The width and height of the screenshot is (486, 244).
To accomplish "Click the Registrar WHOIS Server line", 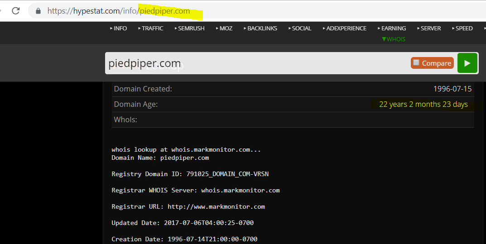I will coord(196,191).
